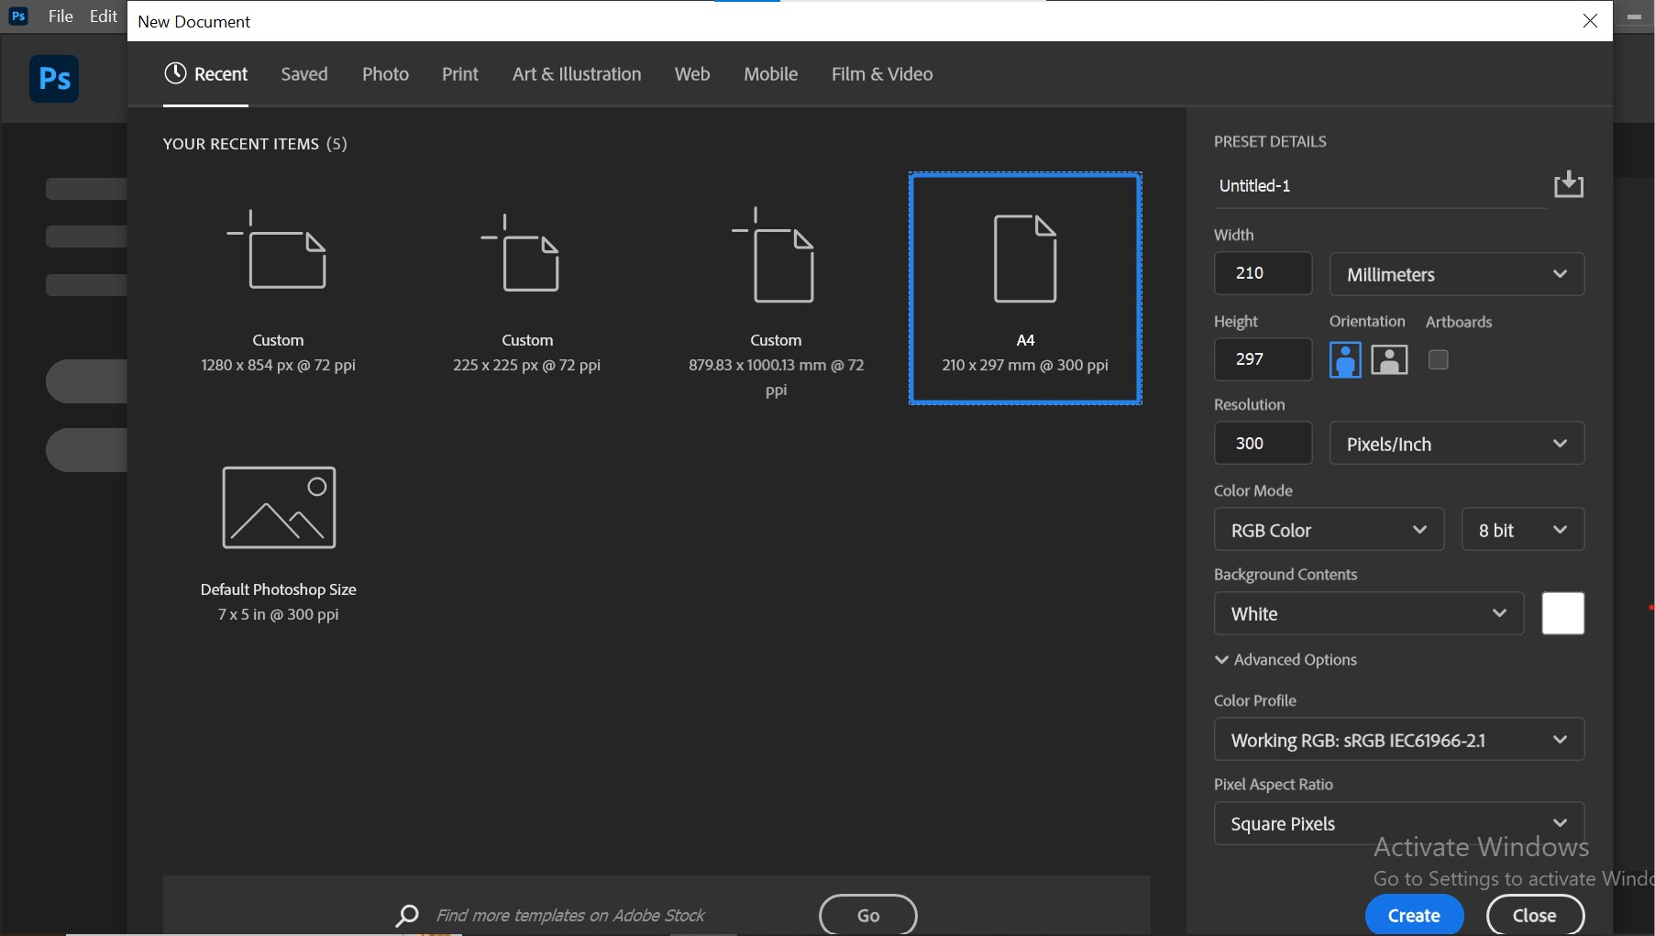Screen dimensions: 1655x936
Task: Switch to the Film & Video tab
Action: click(x=882, y=74)
